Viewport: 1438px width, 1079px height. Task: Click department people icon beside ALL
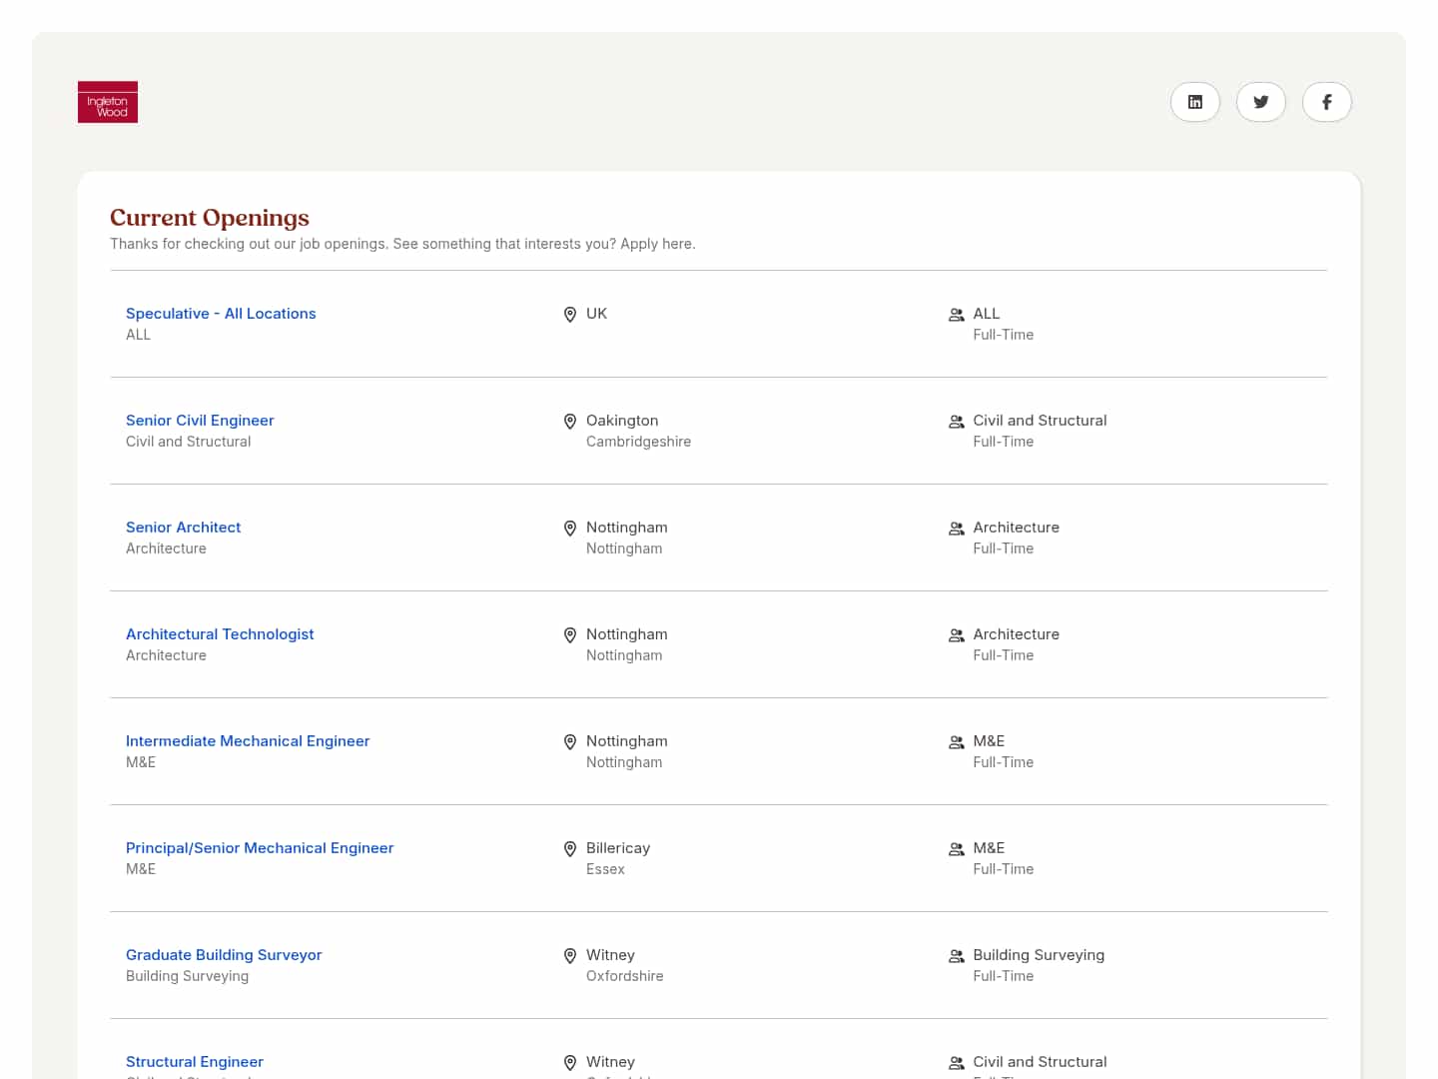point(957,315)
